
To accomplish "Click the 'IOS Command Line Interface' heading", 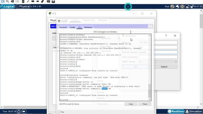I will (x=105, y=32).
